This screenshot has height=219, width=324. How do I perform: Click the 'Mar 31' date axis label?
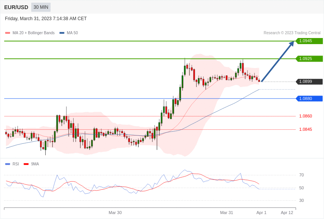(x=226, y=213)
